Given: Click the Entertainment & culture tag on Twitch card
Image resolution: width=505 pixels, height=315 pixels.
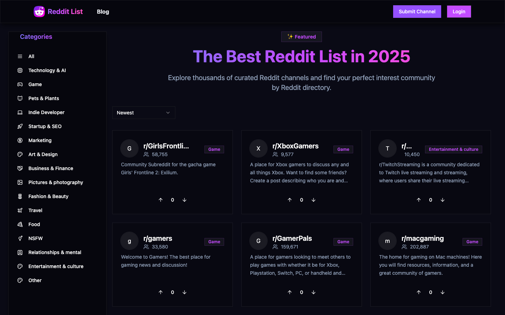Looking at the screenshot, I should click(453, 149).
